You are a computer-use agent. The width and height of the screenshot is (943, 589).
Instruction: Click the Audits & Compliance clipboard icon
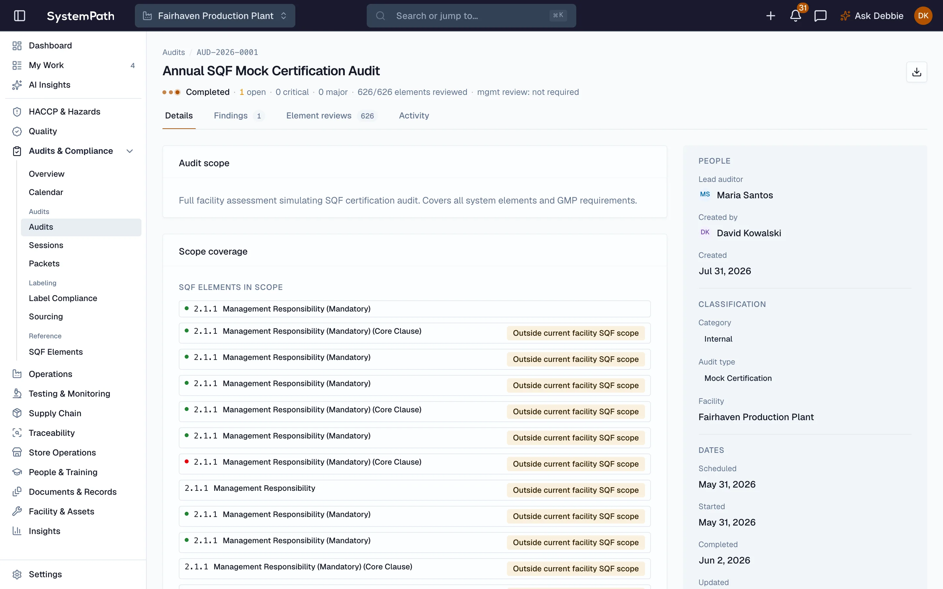pos(17,151)
